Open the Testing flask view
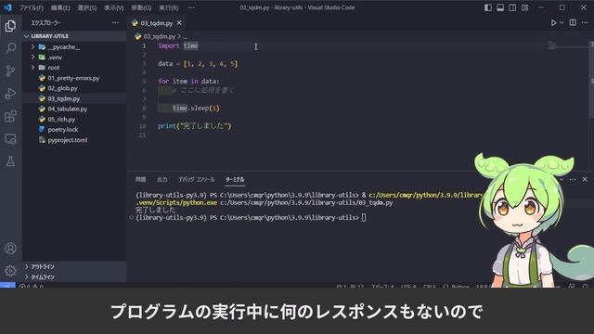 [x=10, y=161]
